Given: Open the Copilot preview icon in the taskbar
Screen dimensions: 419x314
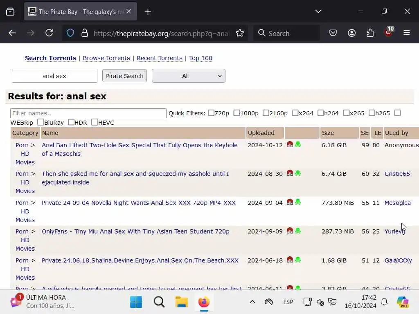Looking at the screenshot, I should pos(403,302).
